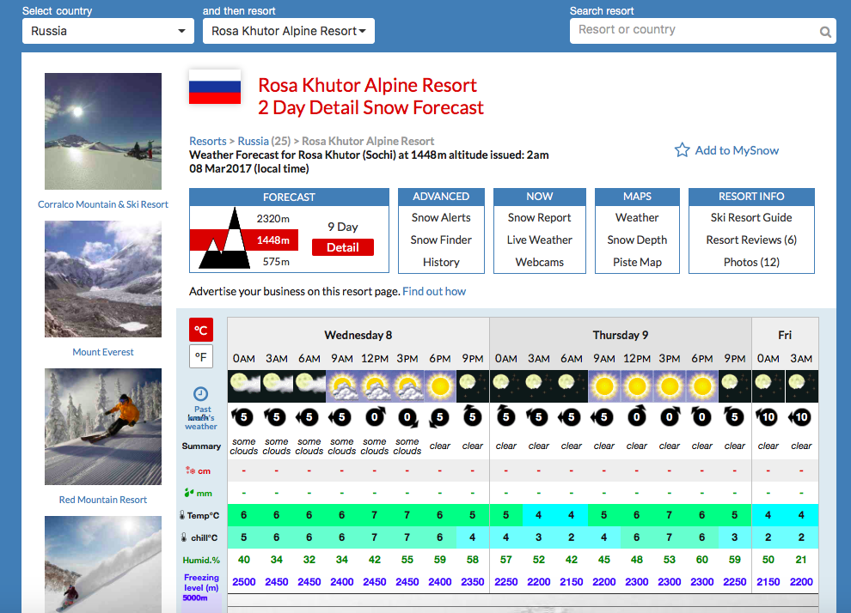Click the Friday 3AM humidity value 21
This screenshot has height=613, width=851.
click(x=801, y=560)
